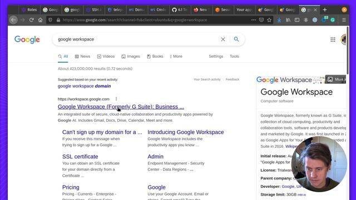Viewport: 356px width, 200px height.
Task: Click the More images button
Action: click(335, 79)
